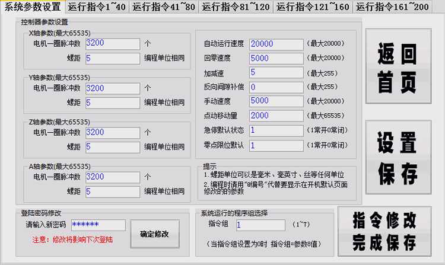Select the 指令组 input field
Image resolution: width=445 pixels, height=265 pixels.
[260, 225]
